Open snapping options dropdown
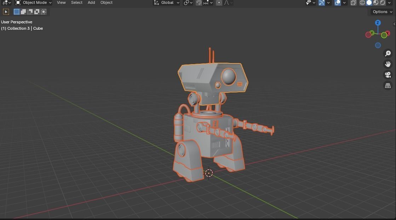Screen dimensions: 396x220 [x=208, y=3]
